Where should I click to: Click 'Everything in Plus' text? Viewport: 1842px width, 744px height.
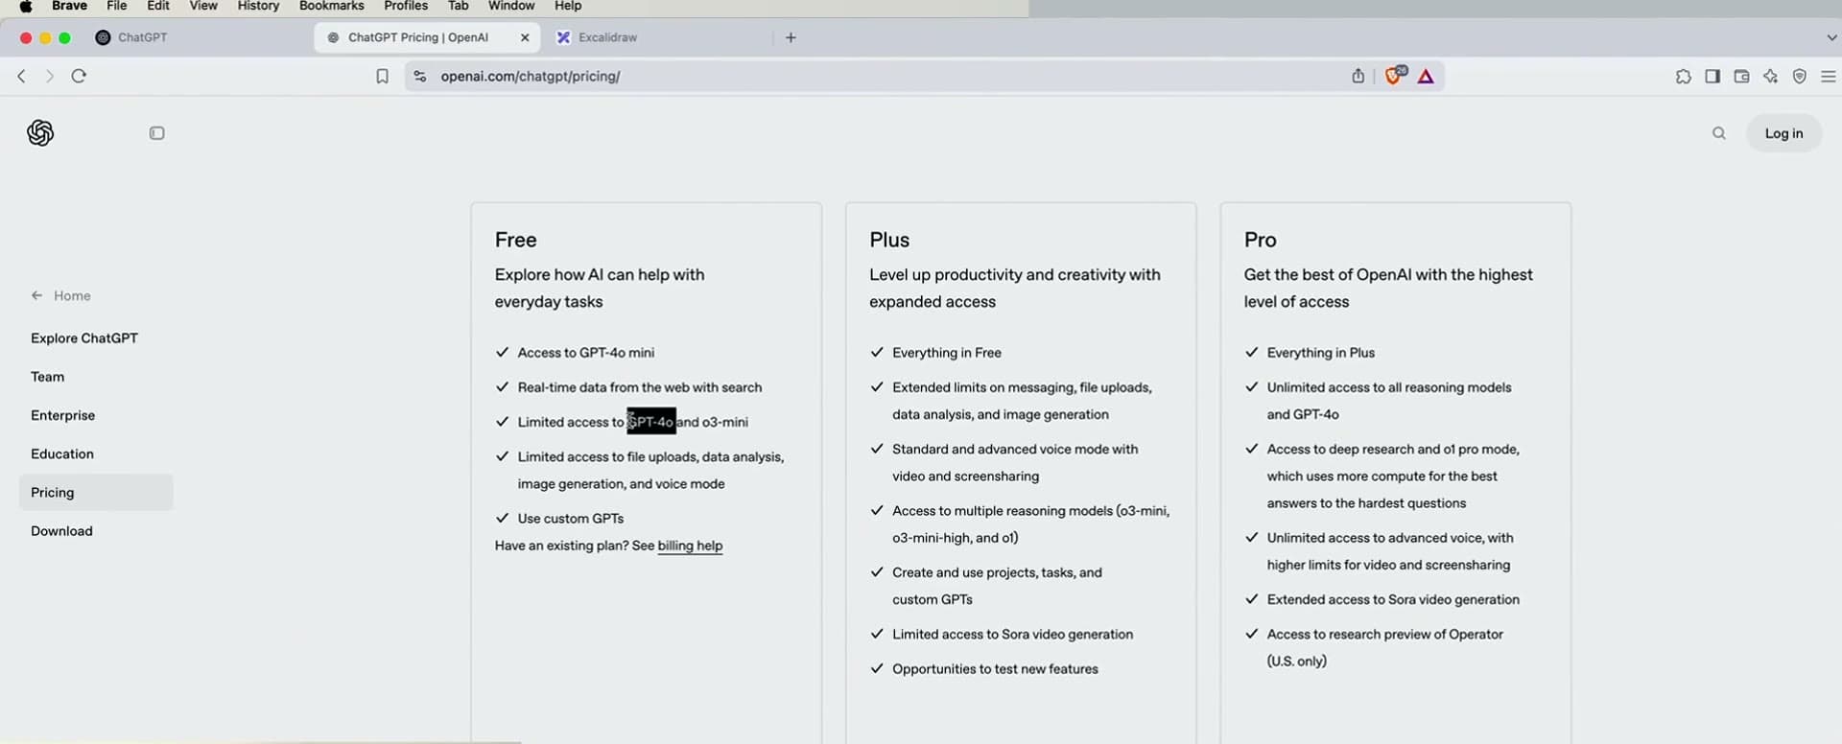[x=1321, y=353]
